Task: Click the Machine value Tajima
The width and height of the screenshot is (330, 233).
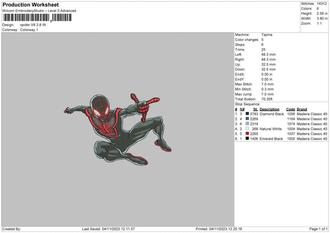Action: point(267,35)
